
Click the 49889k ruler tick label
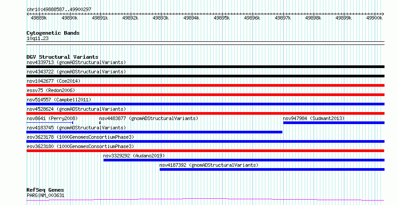[x=39, y=18]
